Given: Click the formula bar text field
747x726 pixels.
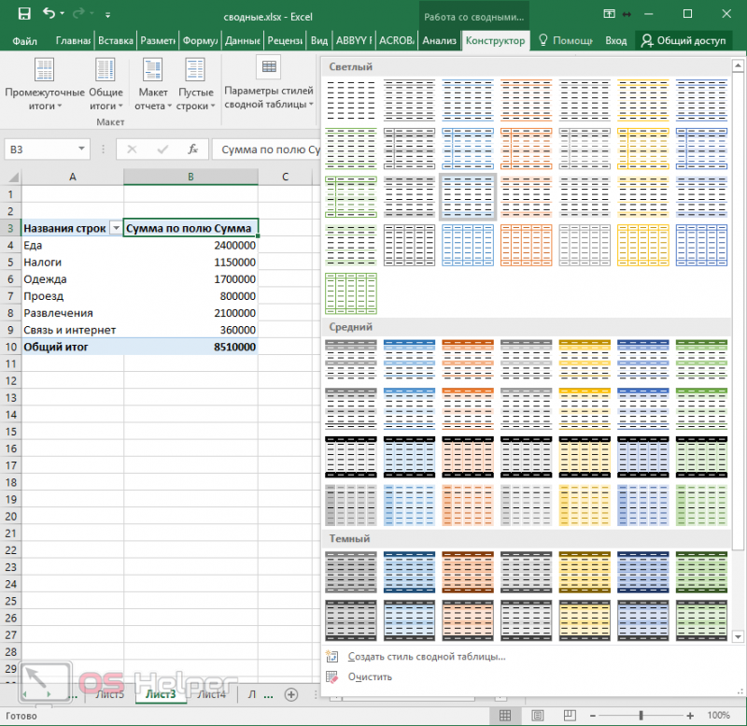Looking at the screenshot, I should click(x=267, y=149).
